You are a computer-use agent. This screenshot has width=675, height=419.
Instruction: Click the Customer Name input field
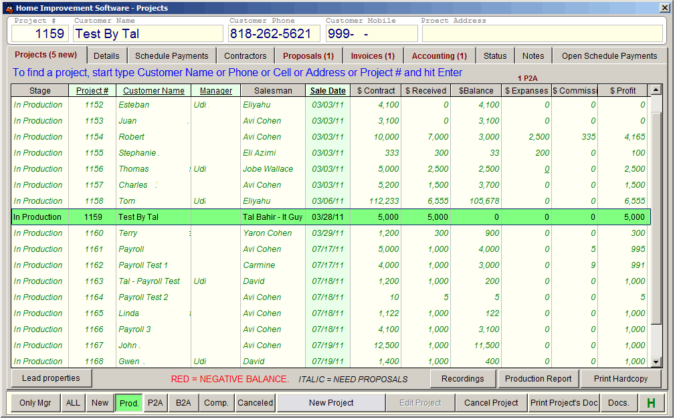[x=148, y=33]
